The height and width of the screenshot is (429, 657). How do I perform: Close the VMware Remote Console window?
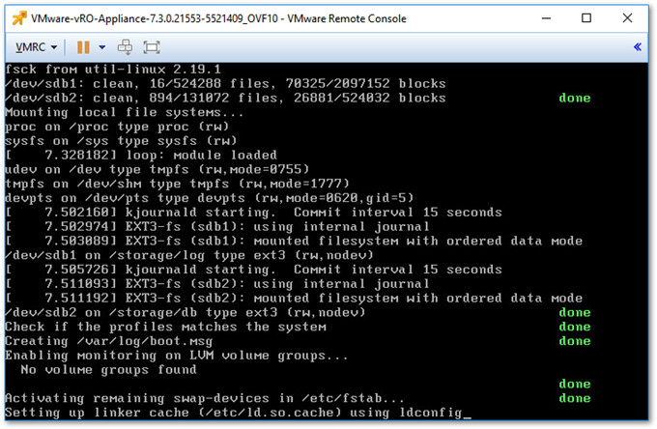tap(627, 18)
